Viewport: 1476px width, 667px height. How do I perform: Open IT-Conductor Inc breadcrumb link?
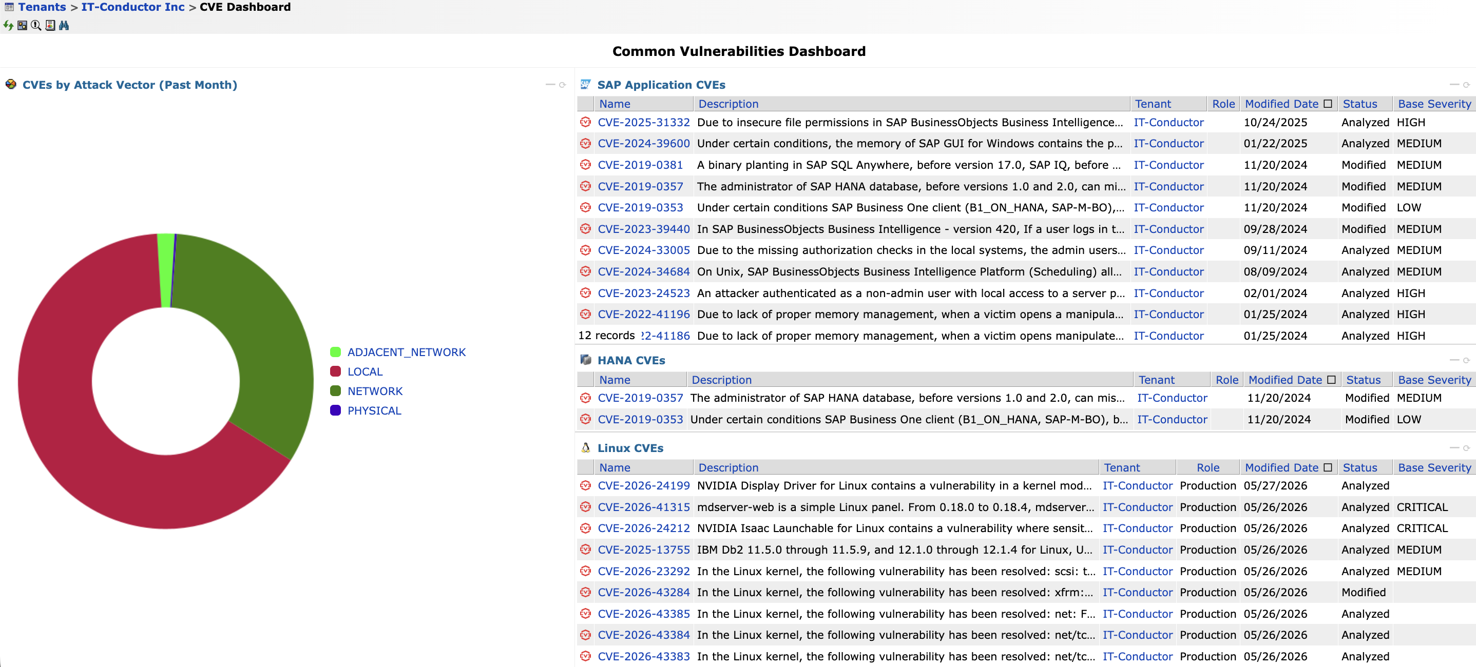coord(133,7)
